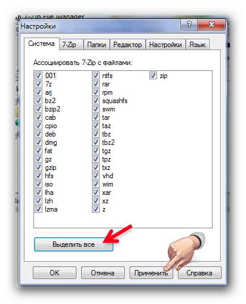The image size is (246, 304).
Task: Uncheck the 001 file association
Action: click(38, 76)
